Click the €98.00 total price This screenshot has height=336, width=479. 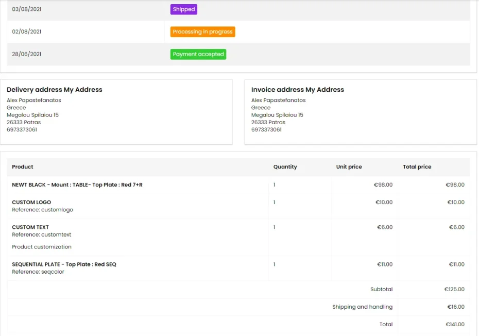[x=455, y=184]
